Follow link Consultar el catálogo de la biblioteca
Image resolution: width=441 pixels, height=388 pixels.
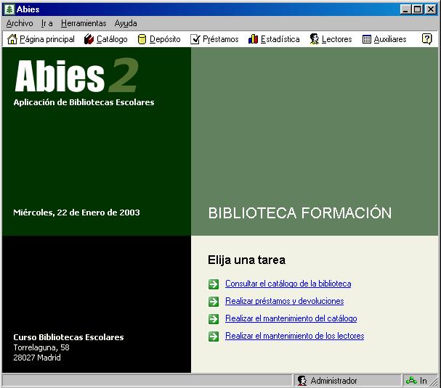click(288, 284)
